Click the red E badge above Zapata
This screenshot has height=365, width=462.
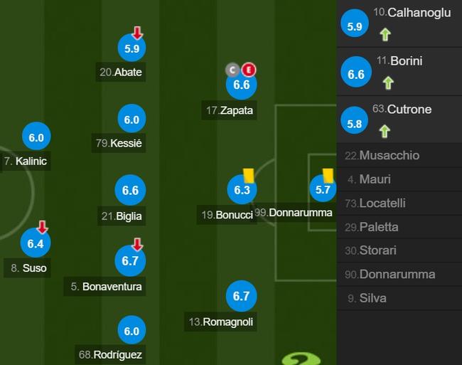pos(249,70)
